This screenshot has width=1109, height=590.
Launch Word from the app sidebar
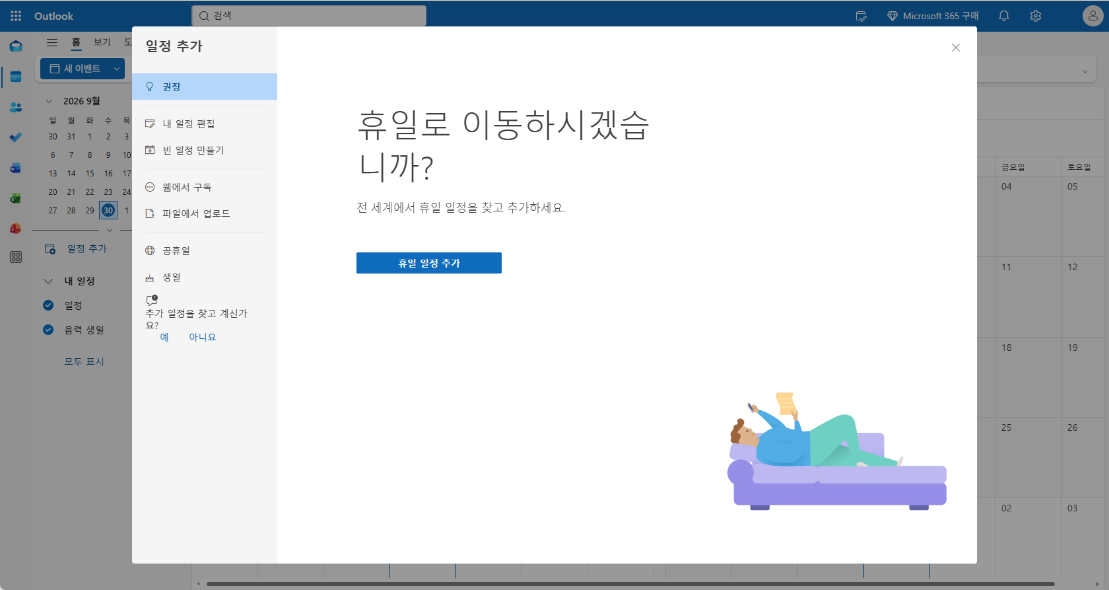(16, 168)
